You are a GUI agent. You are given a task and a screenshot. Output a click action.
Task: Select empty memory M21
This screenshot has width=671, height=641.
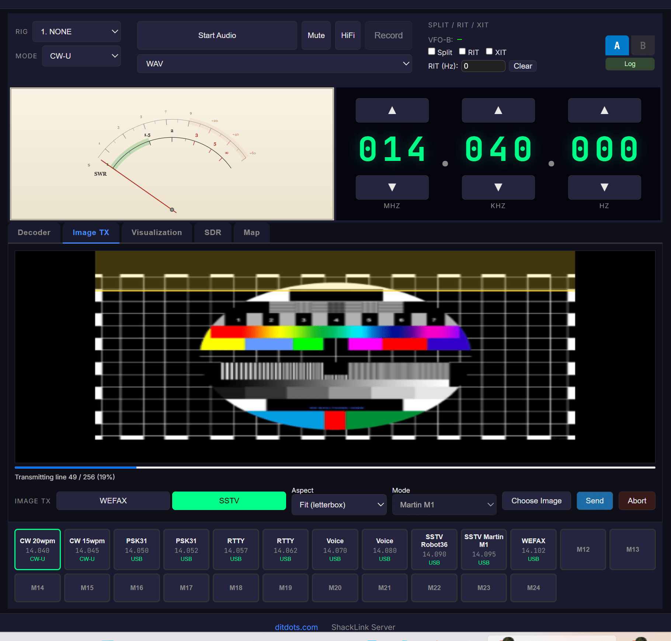point(385,588)
